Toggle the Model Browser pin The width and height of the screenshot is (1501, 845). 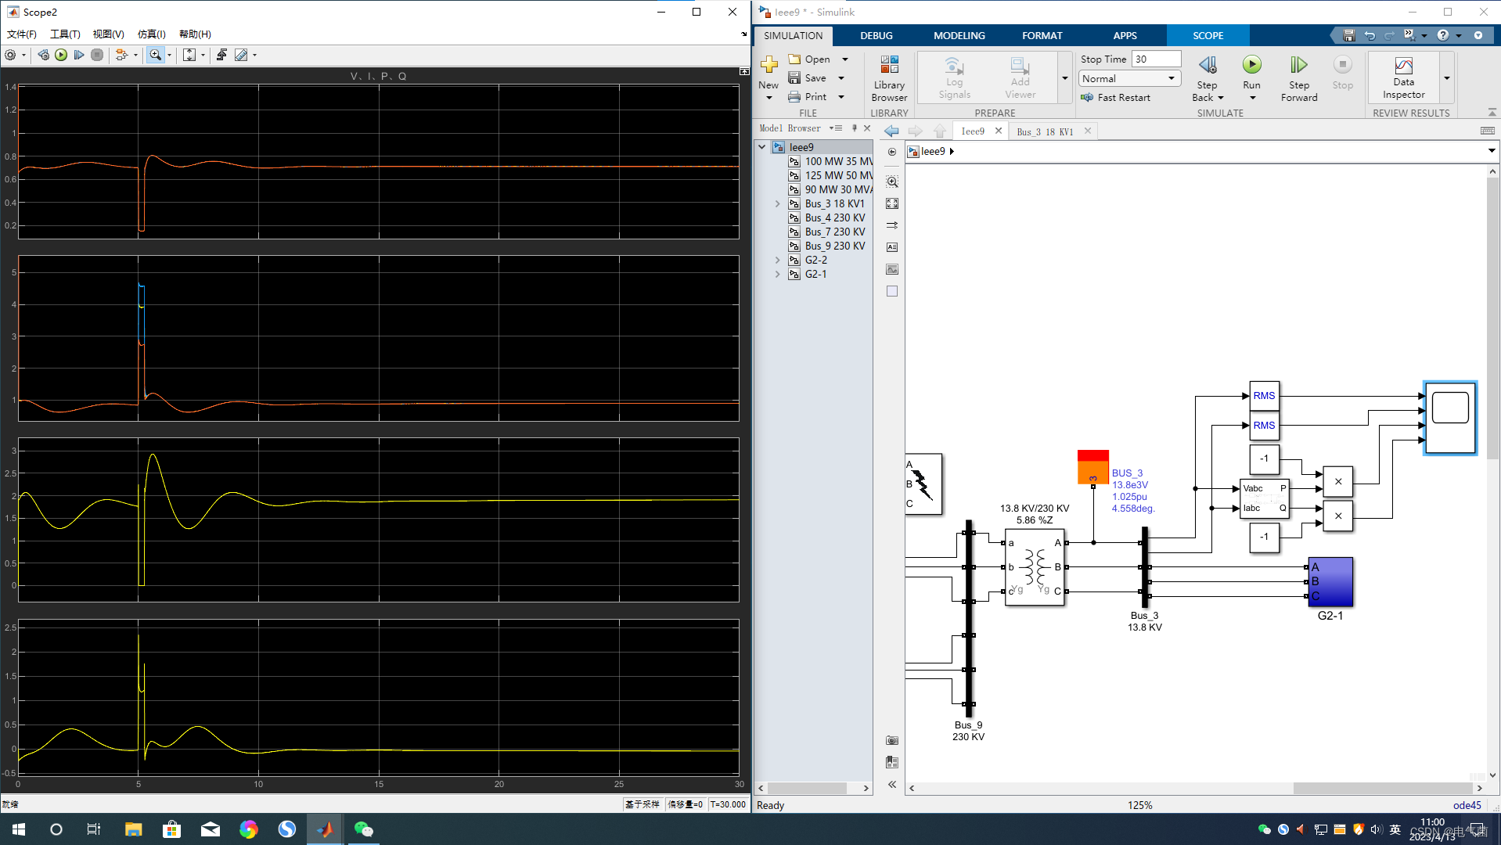point(854,128)
